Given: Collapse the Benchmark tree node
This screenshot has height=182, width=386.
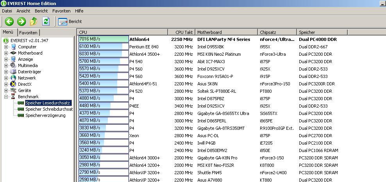Looking at the screenshot, I should coord(6,97).
